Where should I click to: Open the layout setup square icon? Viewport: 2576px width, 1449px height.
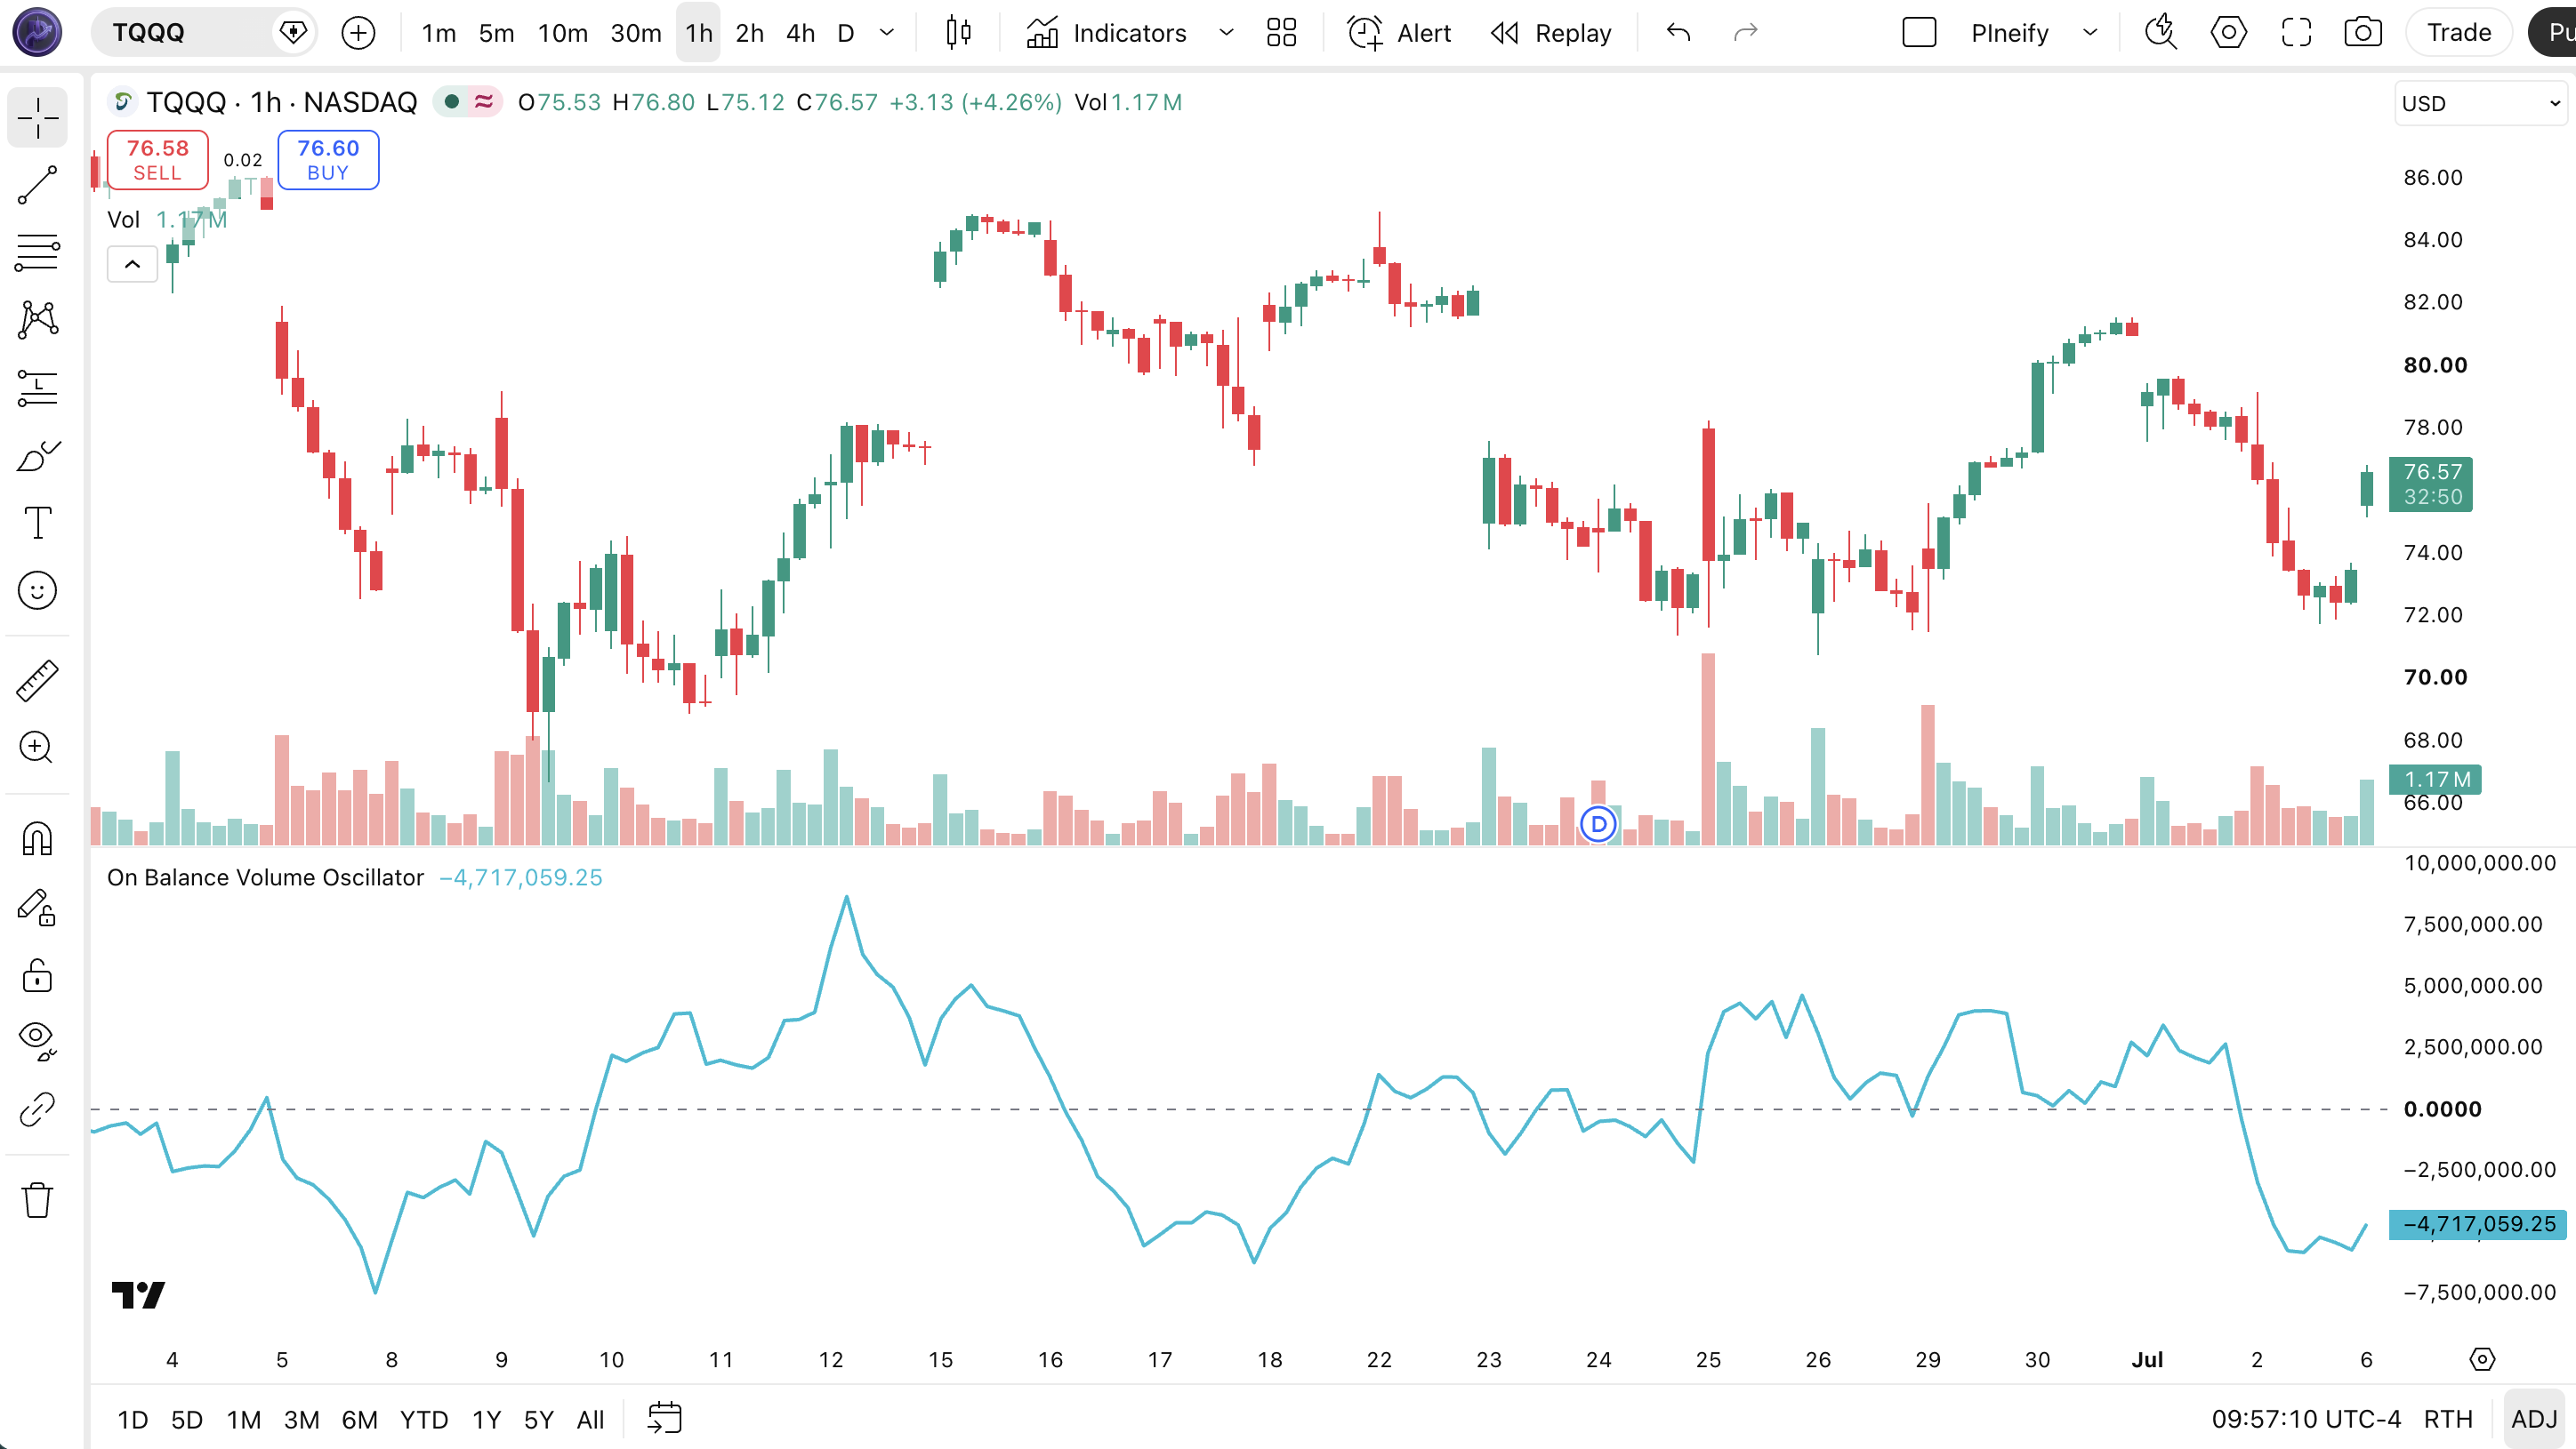click(x=1919, y=33)
